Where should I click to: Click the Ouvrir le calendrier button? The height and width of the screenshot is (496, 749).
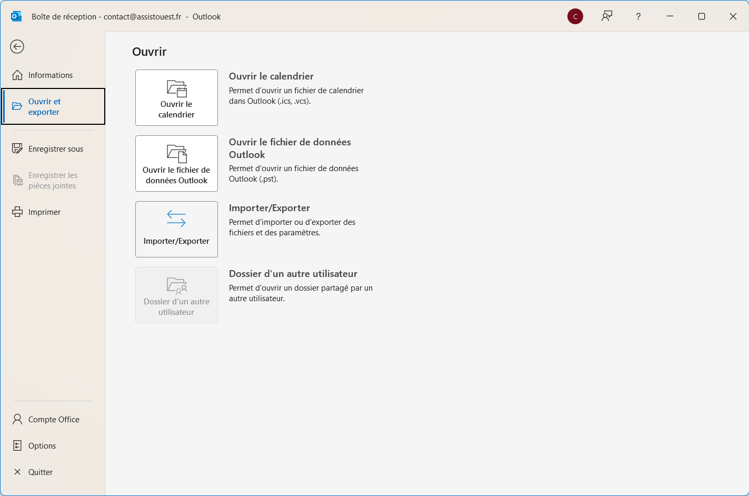tap(176, 98)
